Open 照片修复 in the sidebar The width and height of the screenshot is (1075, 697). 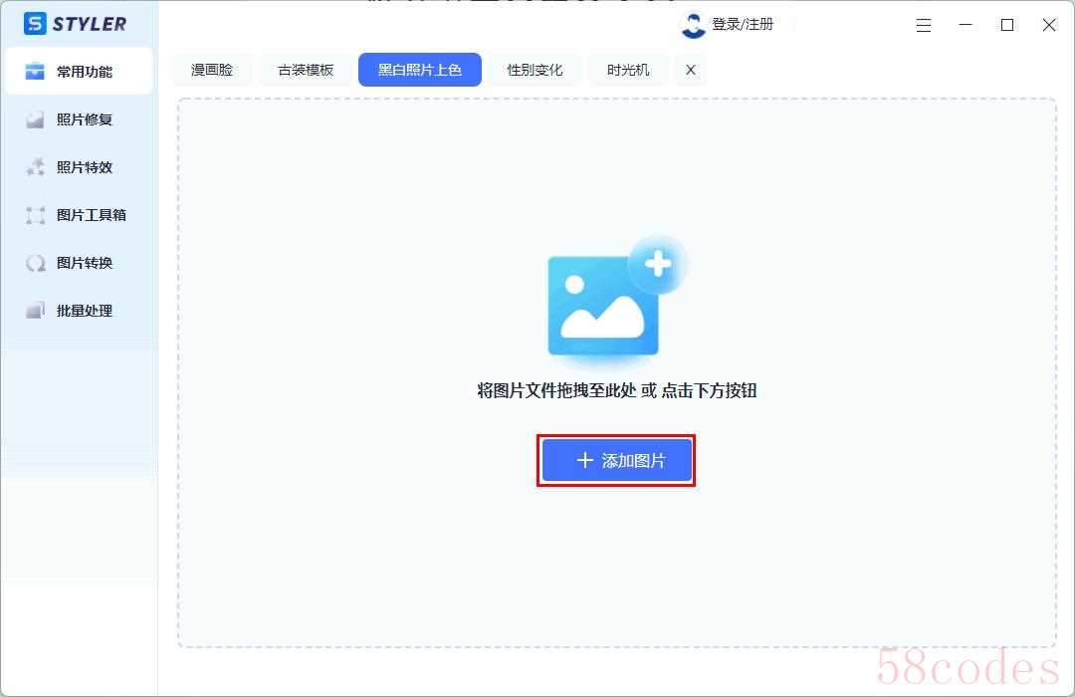(x=79, y=119)
